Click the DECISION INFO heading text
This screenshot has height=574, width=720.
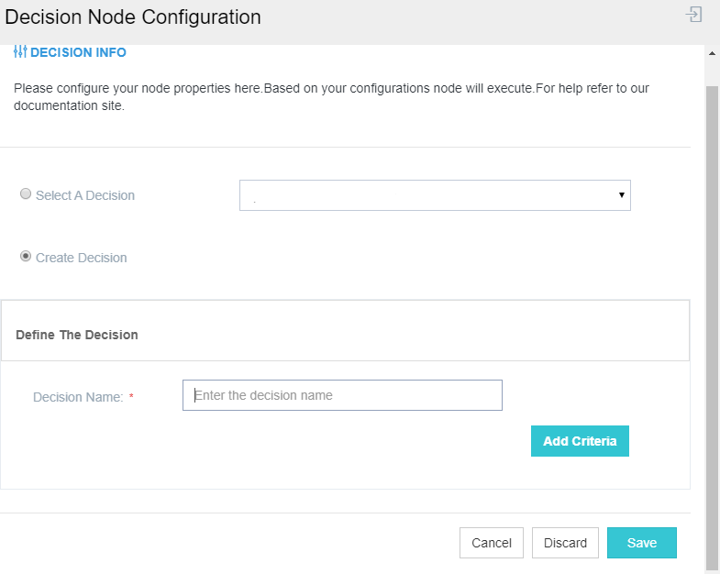(78, 52)
